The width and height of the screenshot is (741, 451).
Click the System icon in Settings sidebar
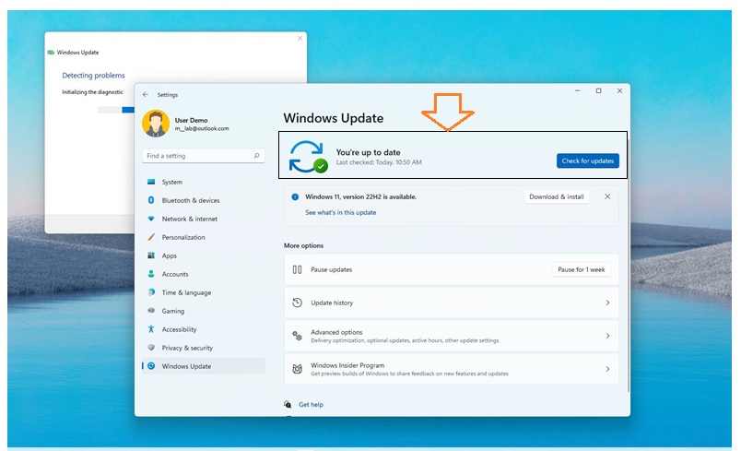click(x=151, y=182)
